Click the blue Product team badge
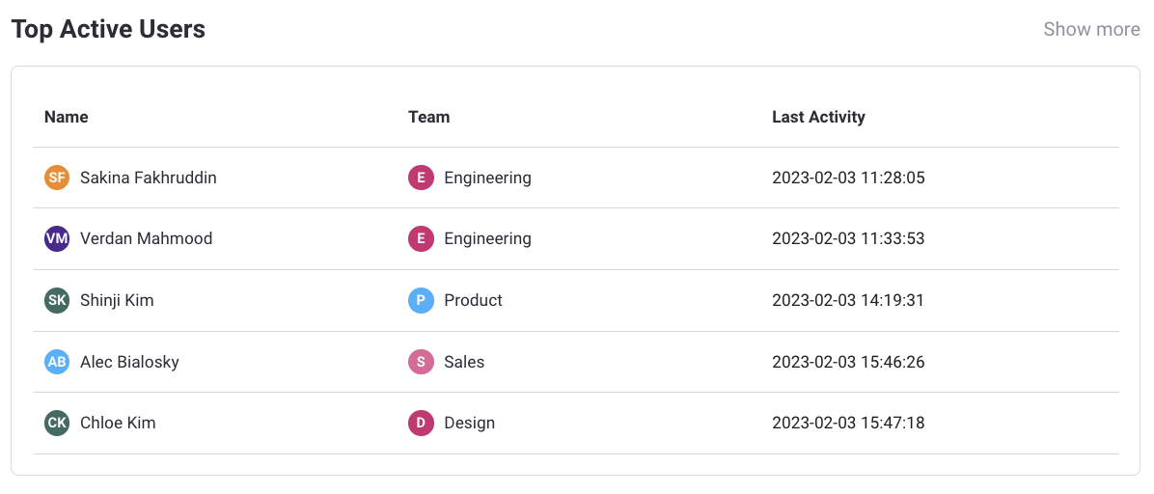 point(421,300)
